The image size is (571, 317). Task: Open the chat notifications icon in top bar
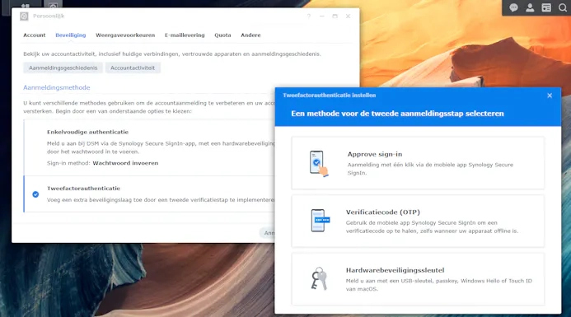point(513,7)
